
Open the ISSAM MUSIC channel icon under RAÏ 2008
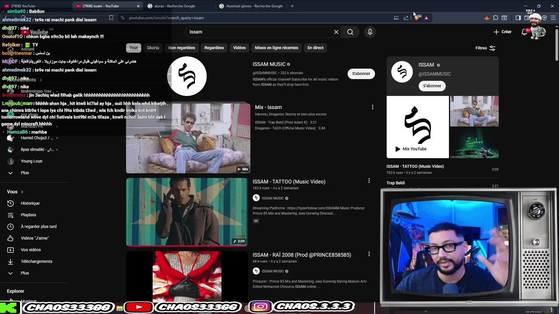click(x=256, y=271)
